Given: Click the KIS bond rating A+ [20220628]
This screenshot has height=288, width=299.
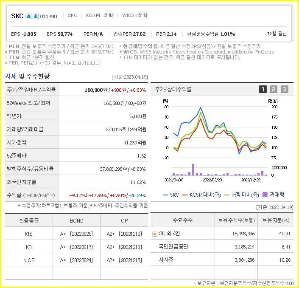Looking at the screenshot, I should coord(76,234).
